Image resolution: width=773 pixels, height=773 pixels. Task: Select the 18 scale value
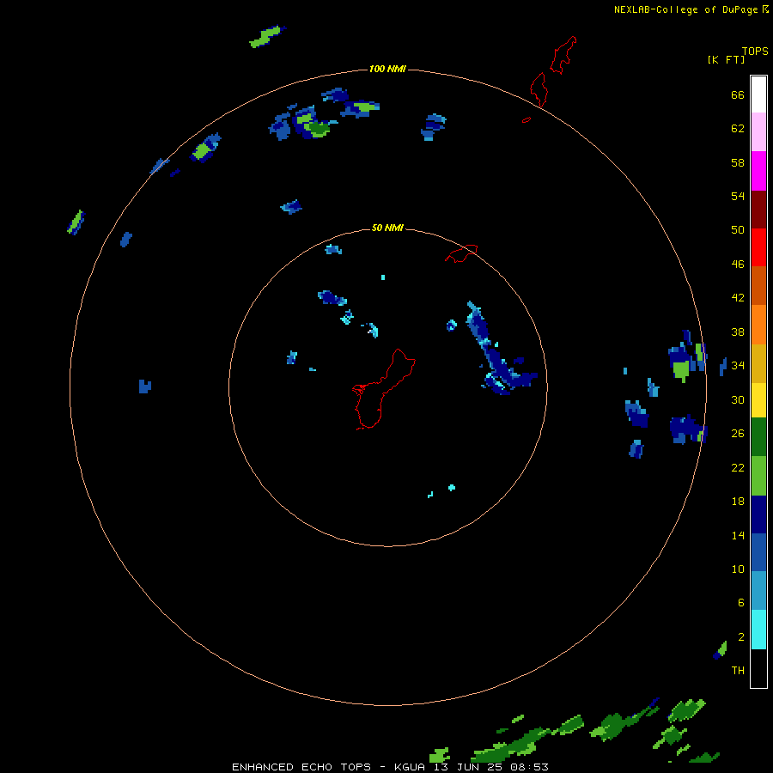[738, 502]
